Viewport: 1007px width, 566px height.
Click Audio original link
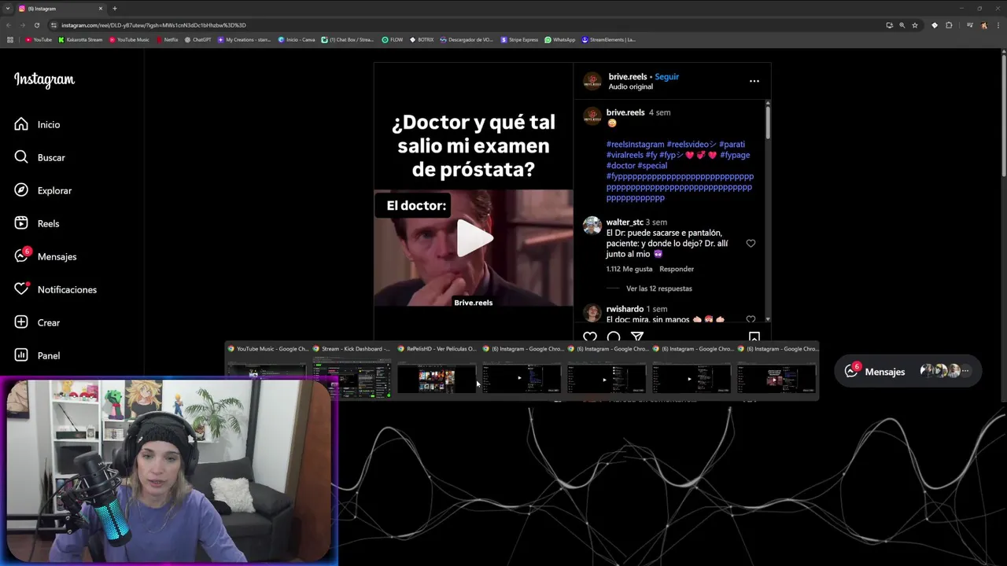click(x=630, y=86)
